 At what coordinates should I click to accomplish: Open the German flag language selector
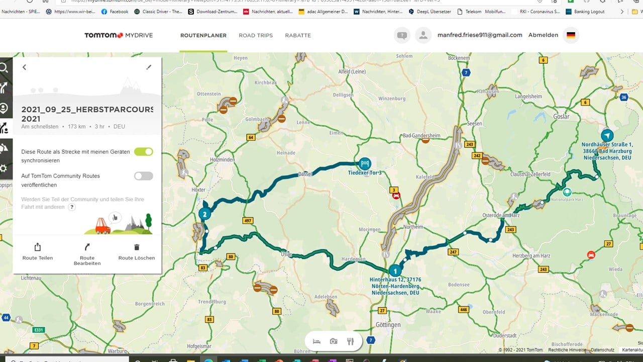tap(571, 35)
